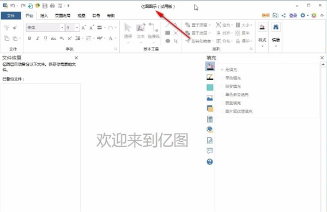Click the 编辑 binoculars icon
Image resolution: width=327 pixels, height=212 pixels.
(x=276, y=27)
